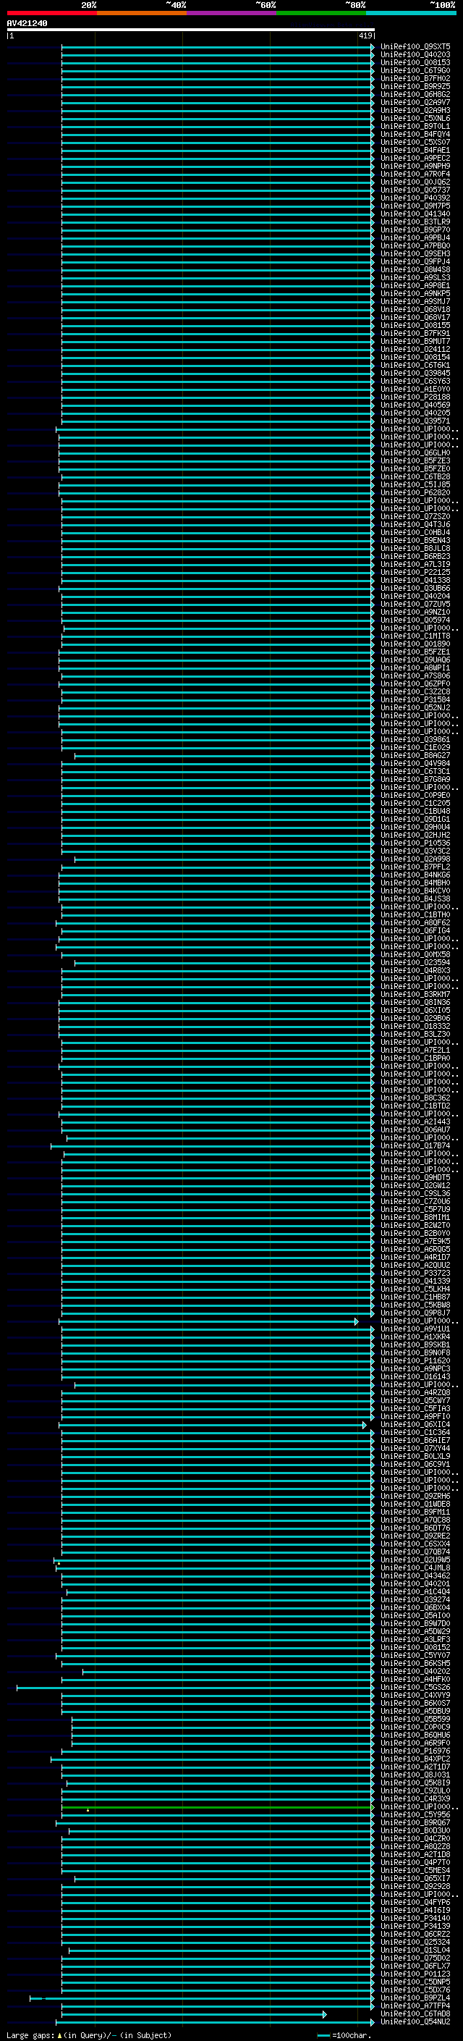Select the UniRef100_P40392 label
The height and width of the screenshot is (2041, 463).
(415, 198)
